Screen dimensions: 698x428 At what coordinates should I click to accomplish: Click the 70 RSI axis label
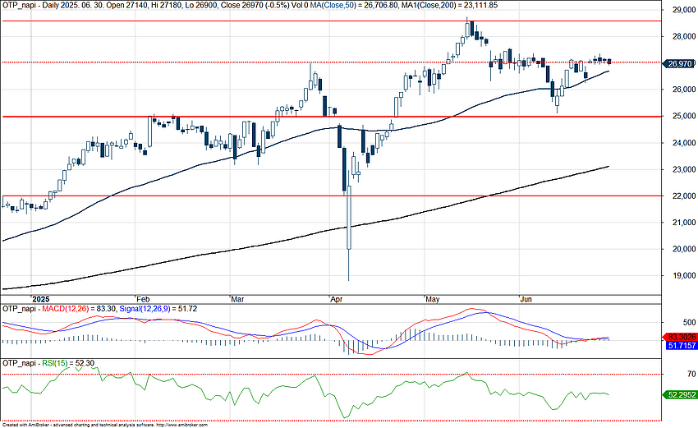pos(691,374)
